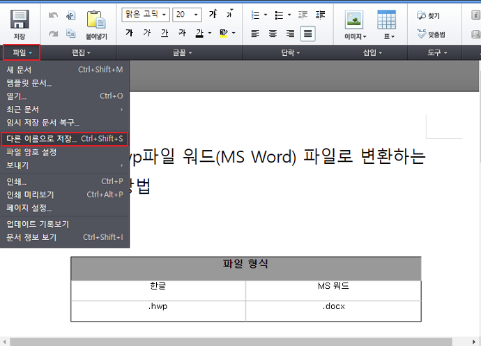
Task: Select 열기... to open a document
Action: click(65, 96)
